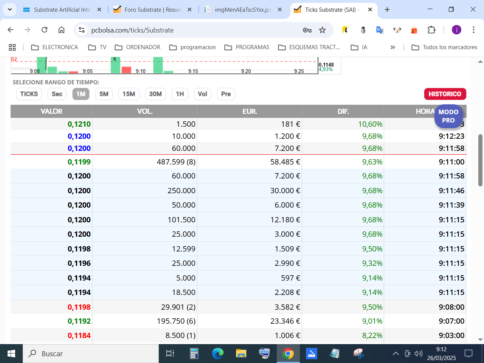Reload the page with the refresh icon
Viewport: 484px width, 363px height.
[44, 30]
